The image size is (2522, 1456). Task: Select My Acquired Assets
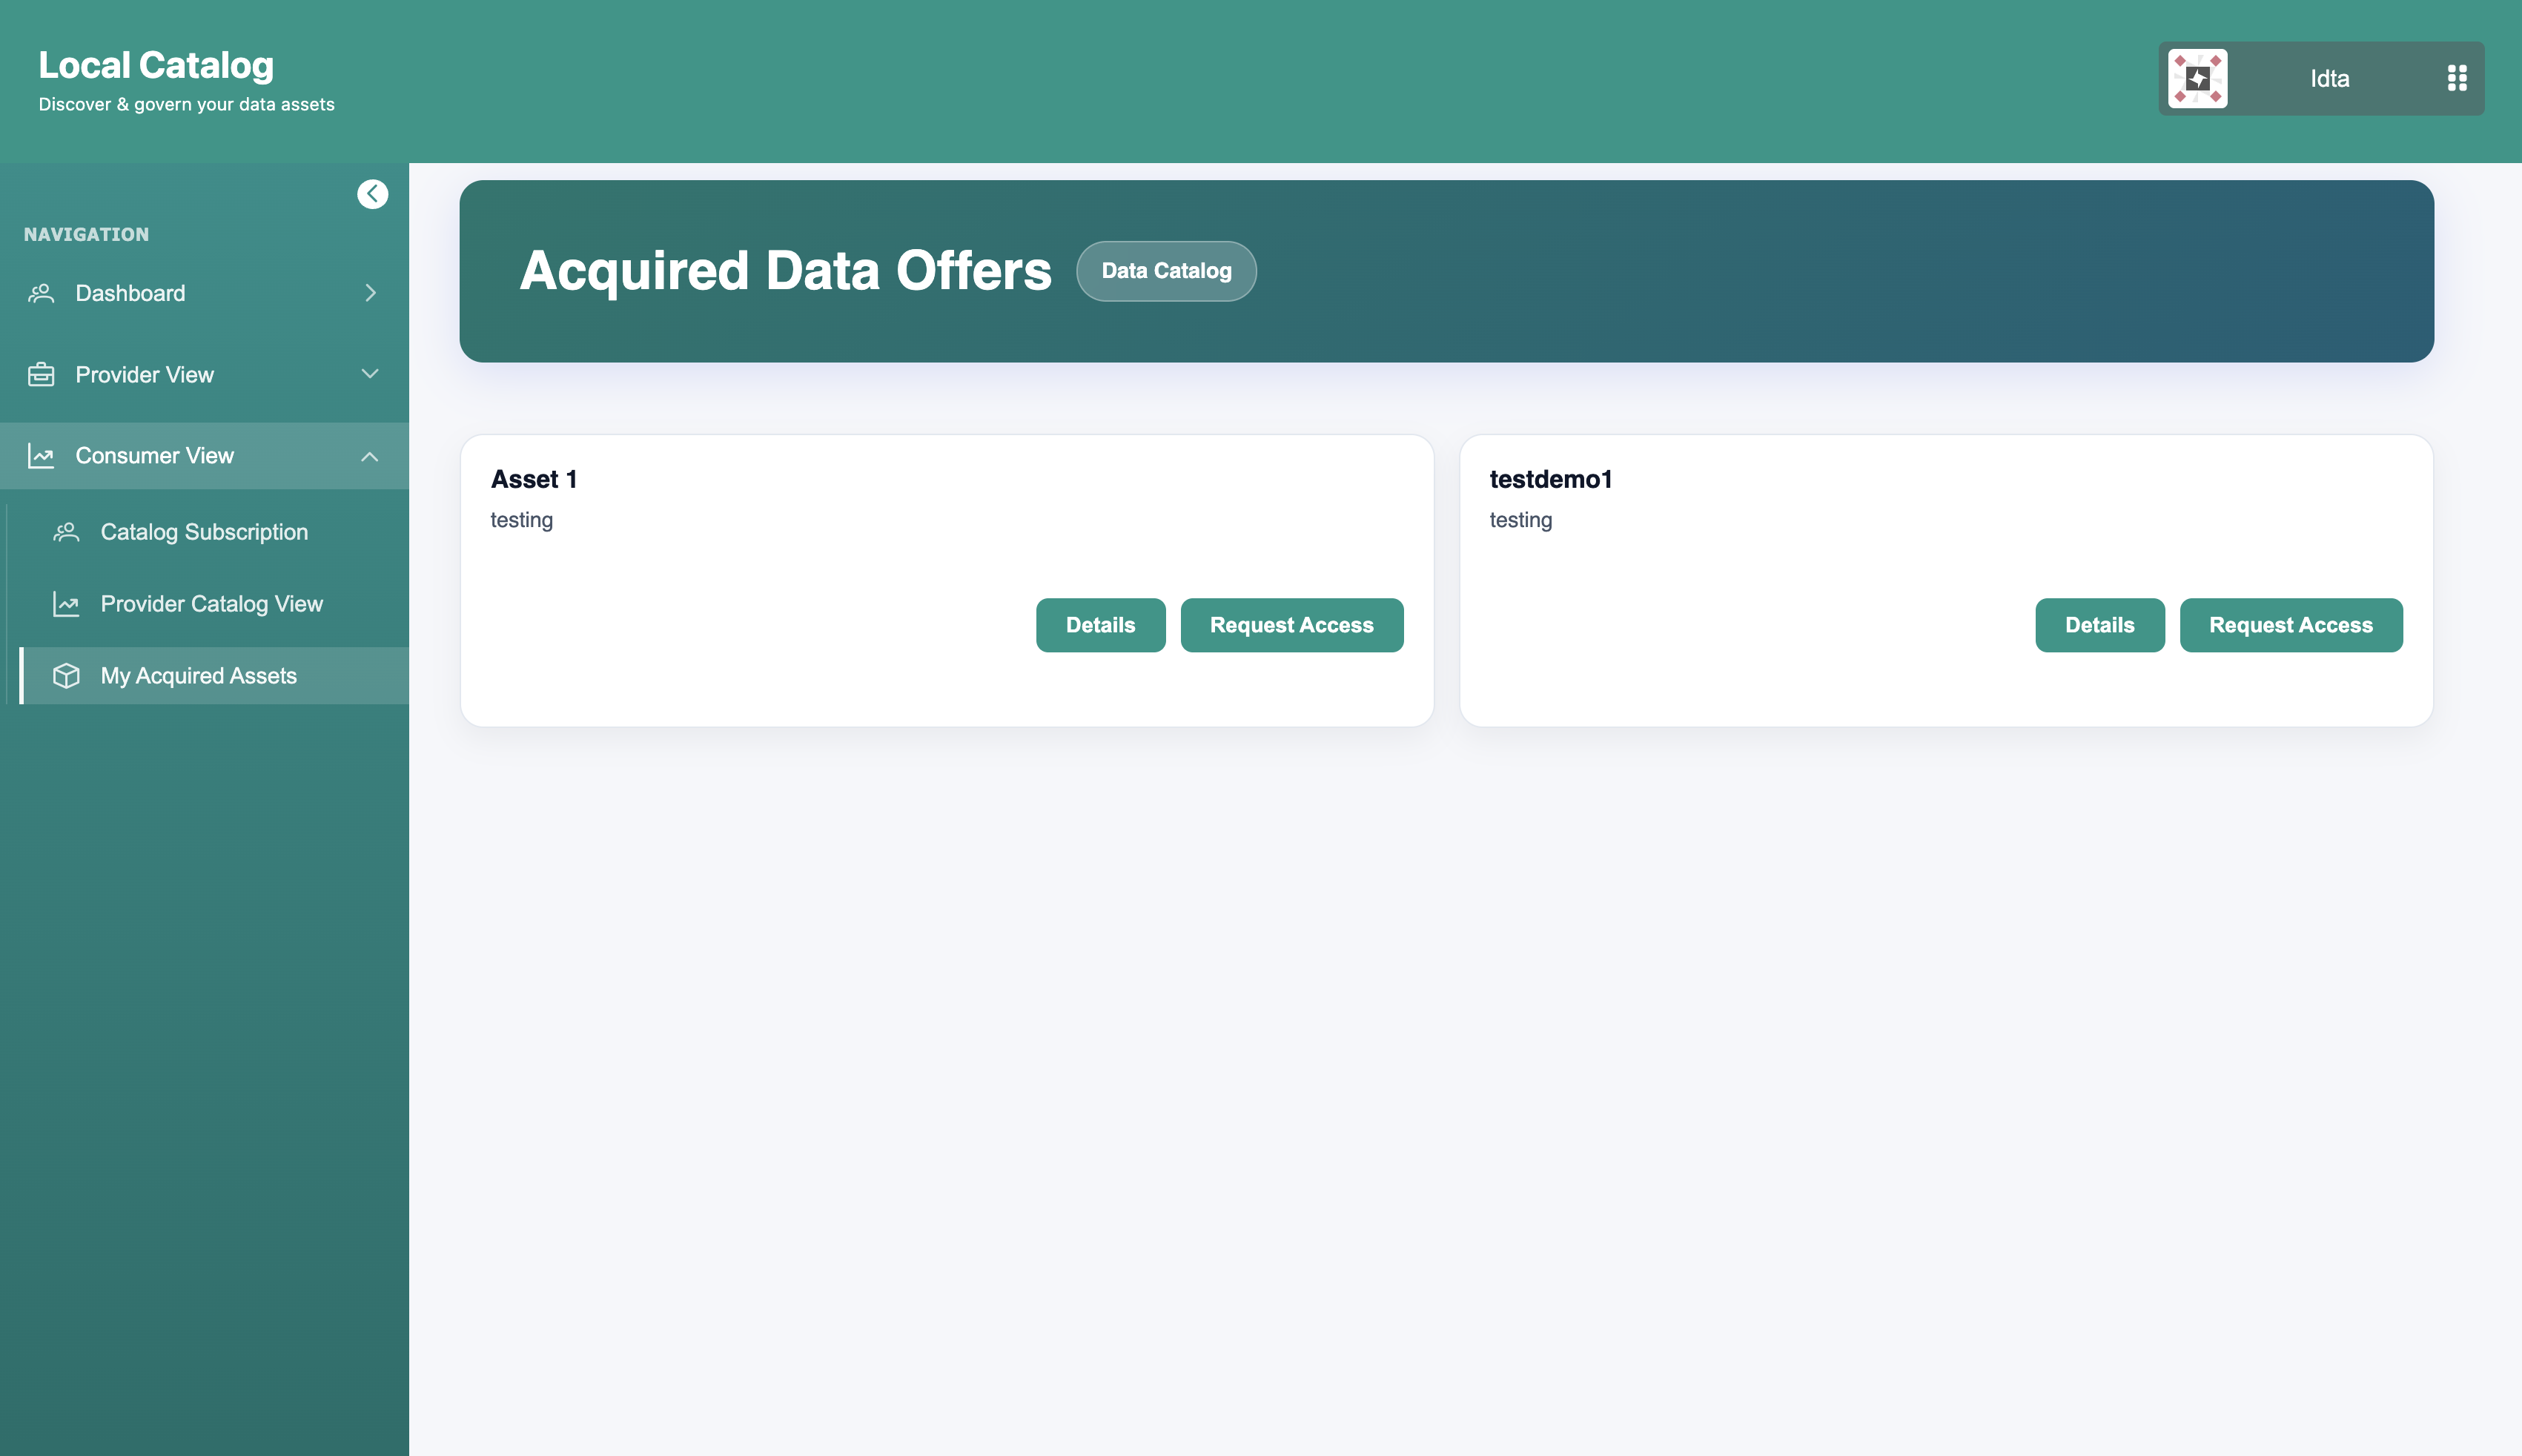pos(214,676)
